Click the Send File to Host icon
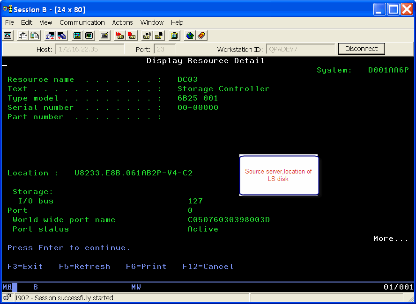This screenshot has height=304, width=416. tap(50, 36)
